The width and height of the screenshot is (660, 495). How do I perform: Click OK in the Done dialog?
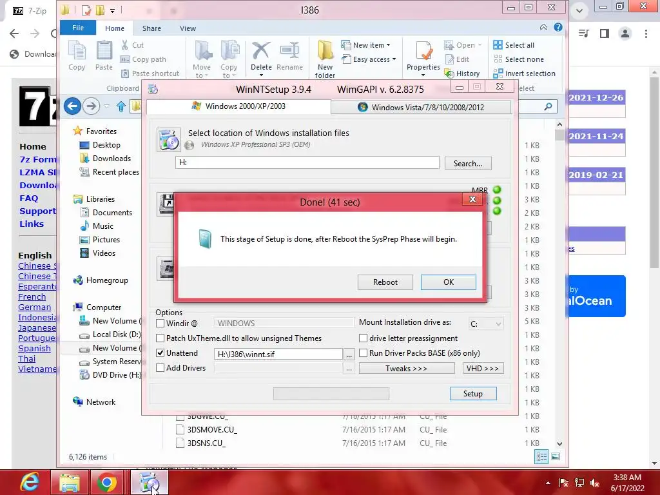coord(449,282)
